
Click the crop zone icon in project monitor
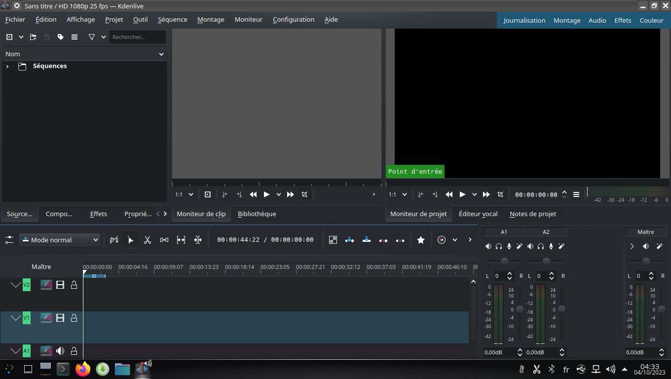(x=500, y=194)
